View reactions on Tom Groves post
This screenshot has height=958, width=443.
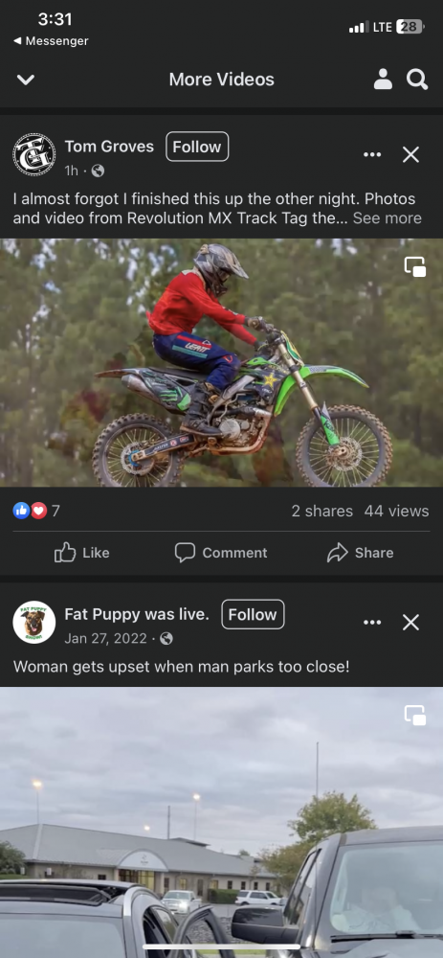pyautogui.click(x=36, y=511)
